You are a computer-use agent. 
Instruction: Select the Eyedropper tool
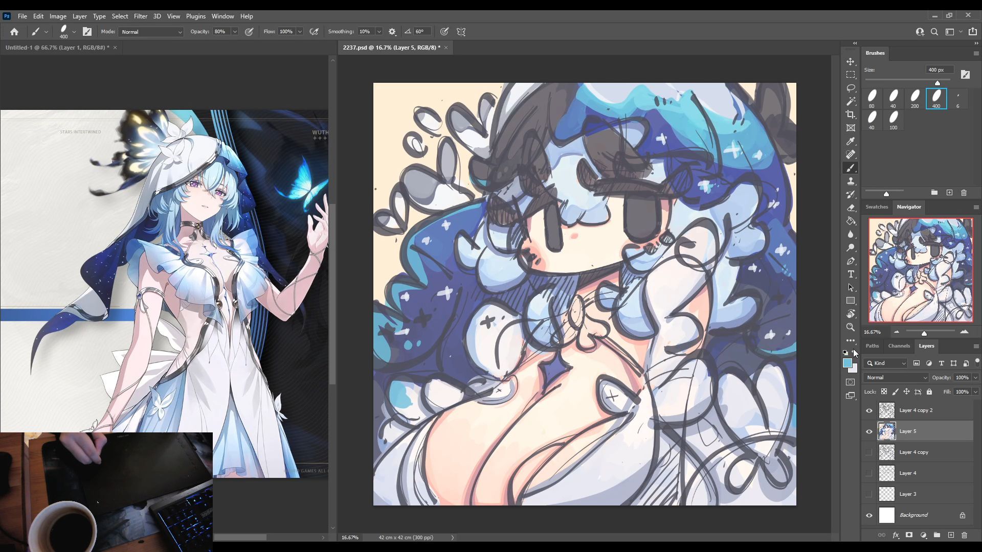coord(851,141)
